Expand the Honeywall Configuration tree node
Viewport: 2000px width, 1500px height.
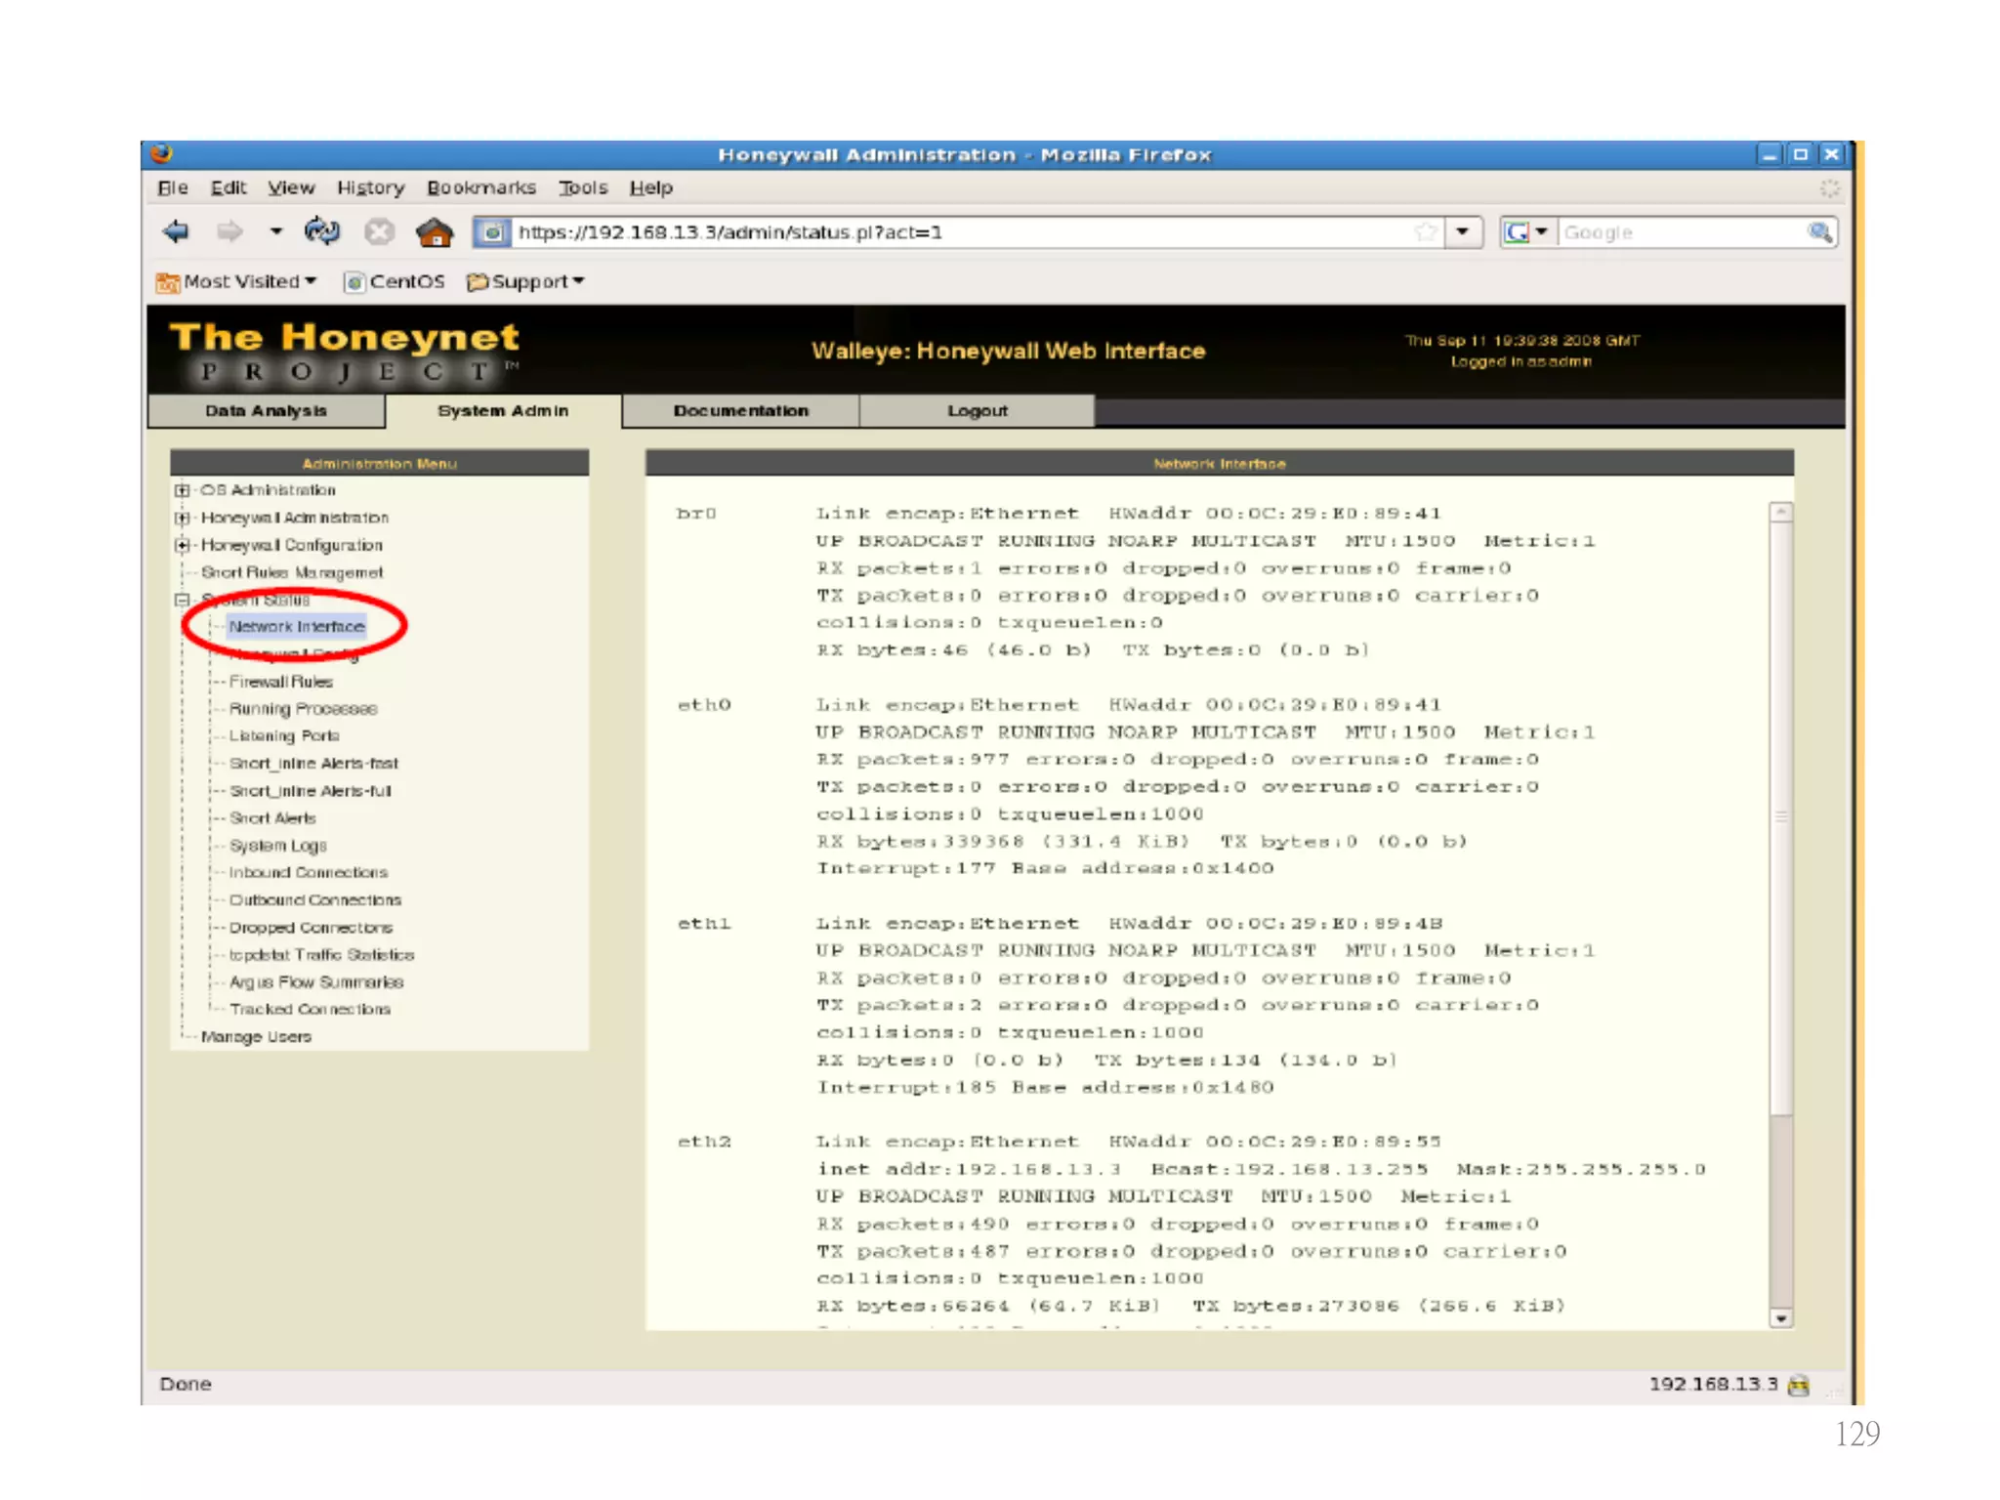click(182, 545)
